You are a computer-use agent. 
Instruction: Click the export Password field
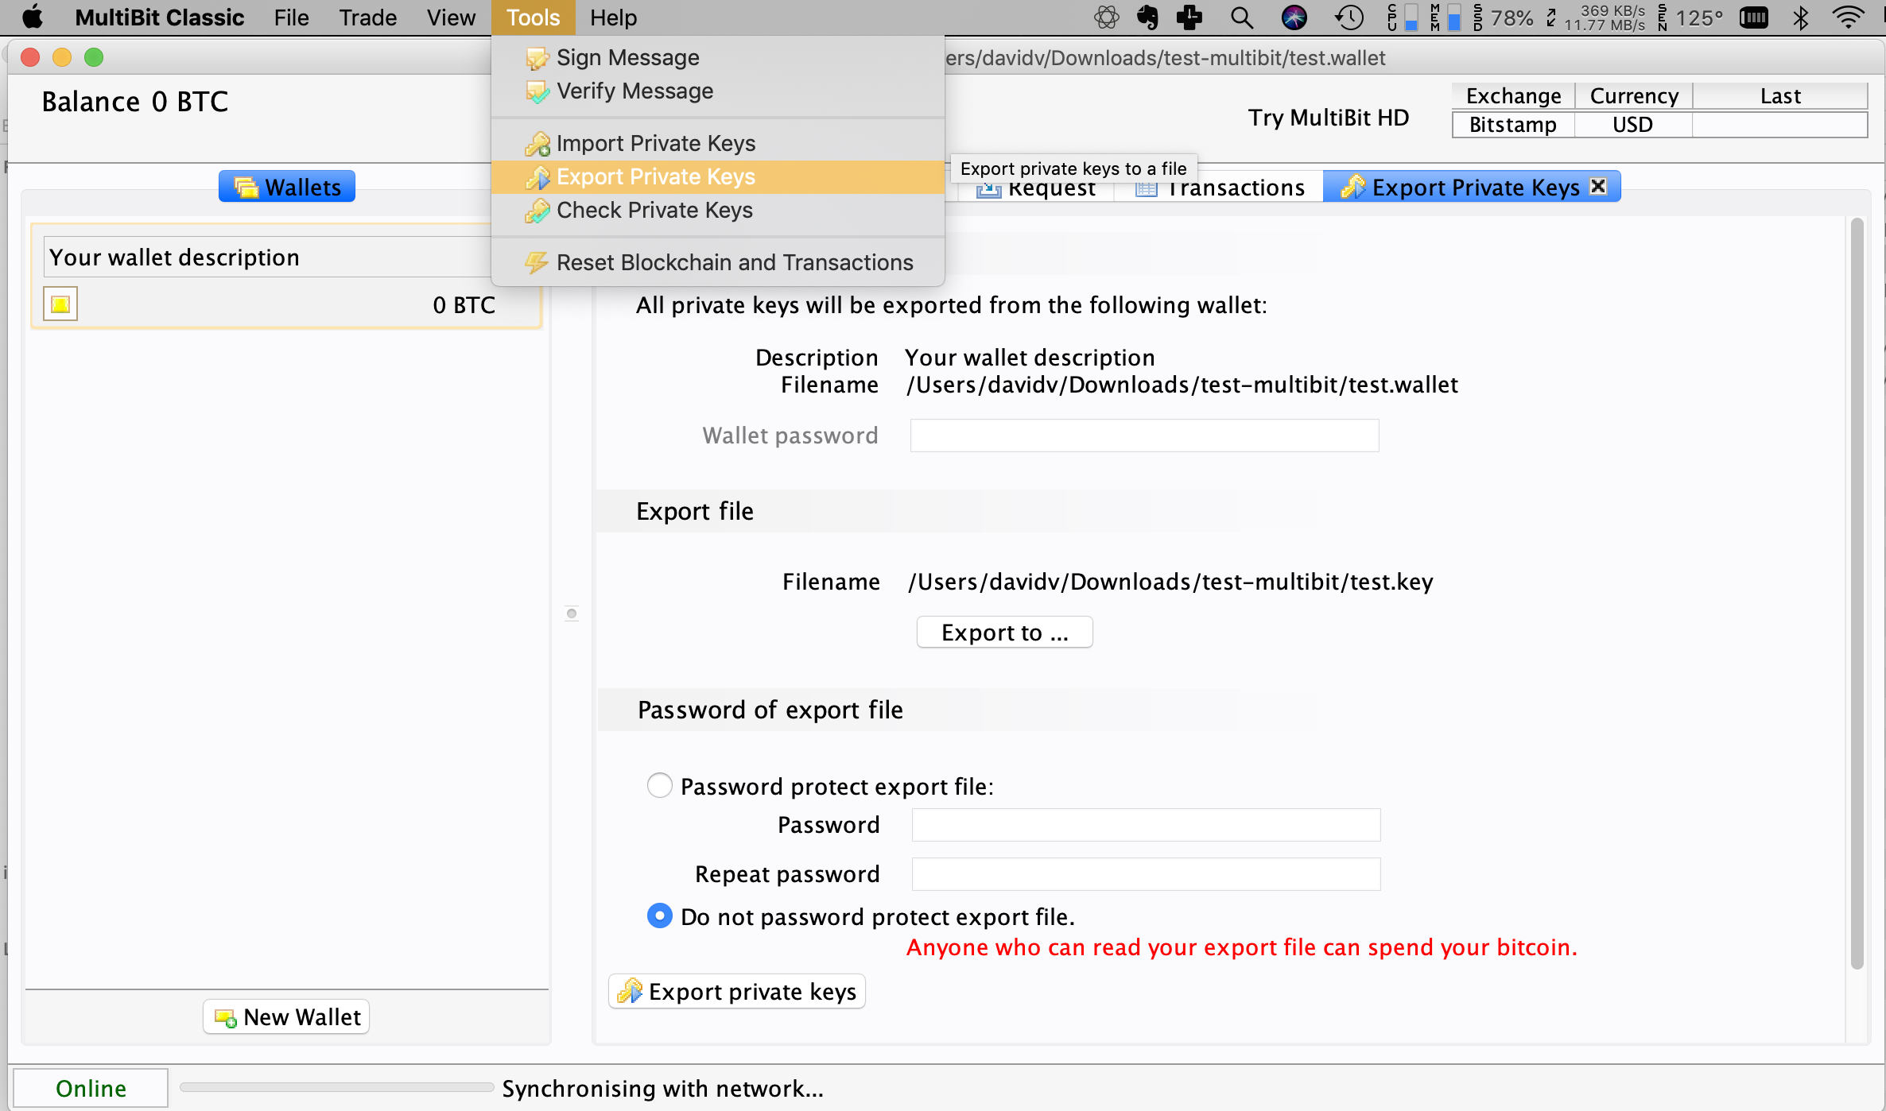click(1146, 825)
